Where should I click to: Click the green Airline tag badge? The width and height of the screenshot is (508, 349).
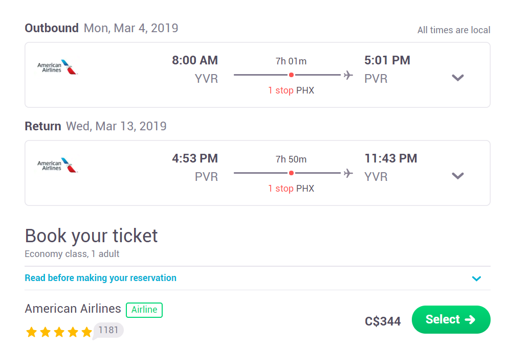coord(144,310)
